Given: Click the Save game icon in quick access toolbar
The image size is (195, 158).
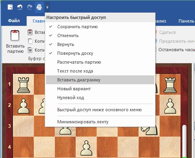Looking at the screenshot, I should 10,7.
